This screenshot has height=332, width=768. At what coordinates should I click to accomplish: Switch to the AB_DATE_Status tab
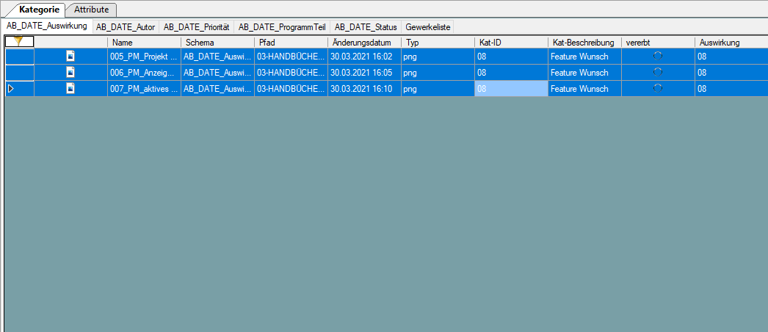[x=366, y=27]
